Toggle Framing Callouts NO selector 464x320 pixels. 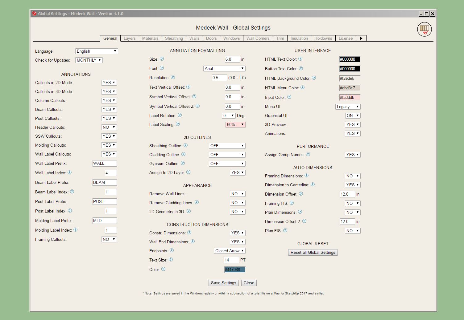109,239
